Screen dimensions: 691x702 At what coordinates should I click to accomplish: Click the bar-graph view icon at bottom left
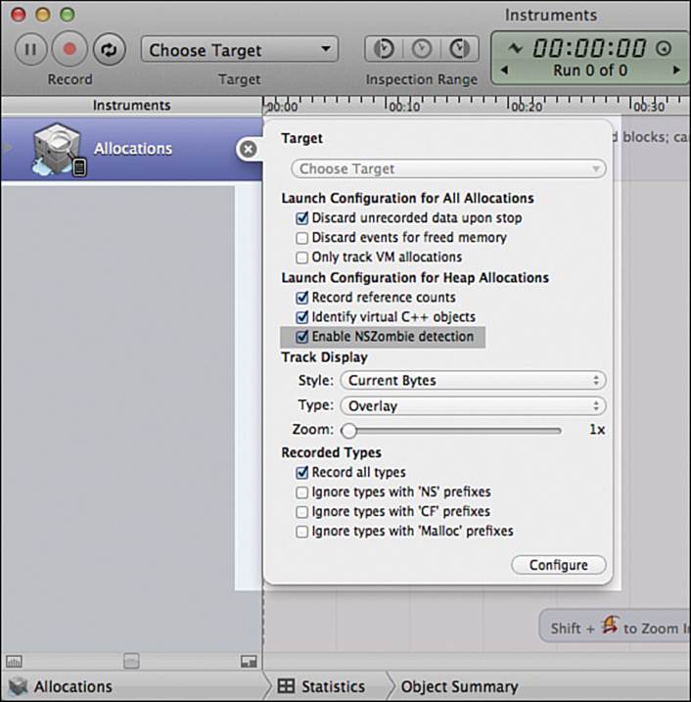14,661
